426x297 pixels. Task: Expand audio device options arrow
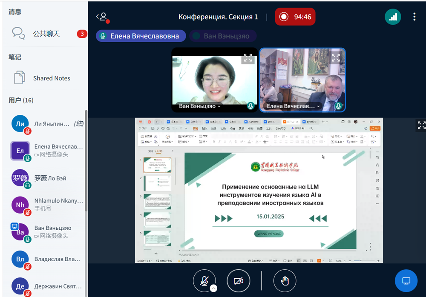coord(214,288)
